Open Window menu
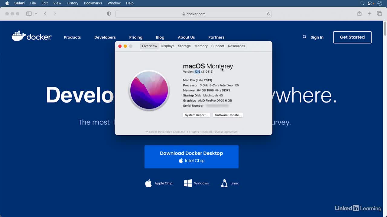Image resolution: width=387 pixels, height=217 pixels. coord(114,3)
